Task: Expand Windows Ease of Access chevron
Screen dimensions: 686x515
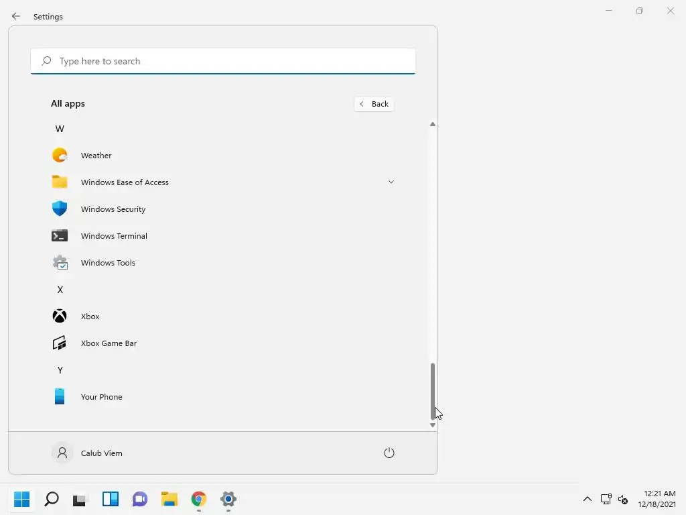Action: [391, 182]
